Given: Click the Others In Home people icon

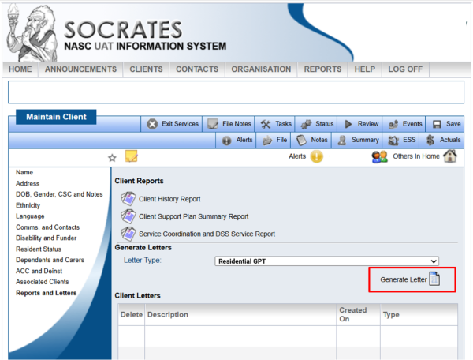Looking at the screenshot, I should click(x=379, y=157).
